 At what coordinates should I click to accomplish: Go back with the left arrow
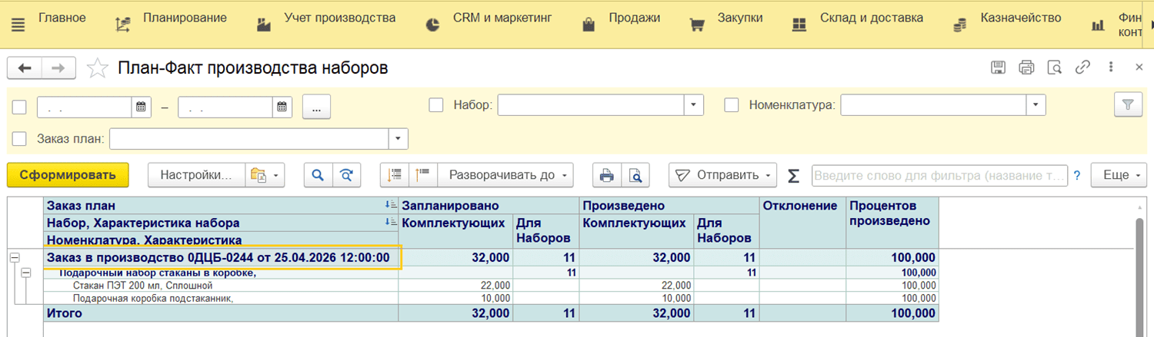point(25,68)
